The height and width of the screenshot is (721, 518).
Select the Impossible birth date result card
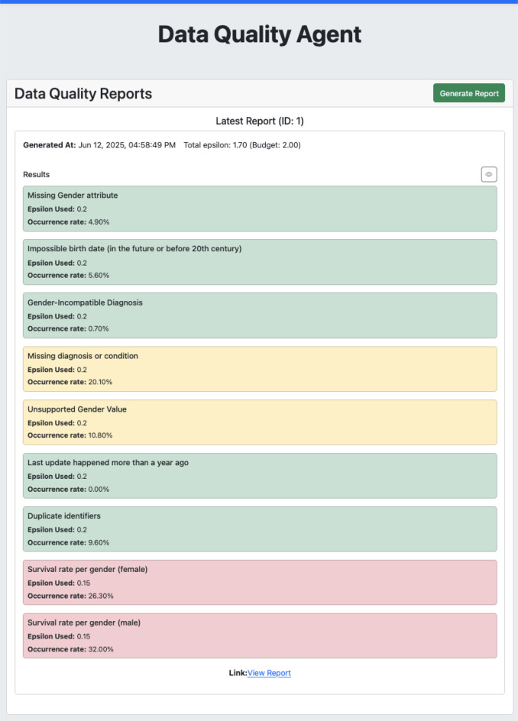point(260,262)
